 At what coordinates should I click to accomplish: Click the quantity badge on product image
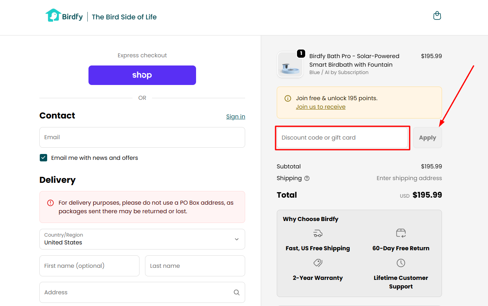301,53
